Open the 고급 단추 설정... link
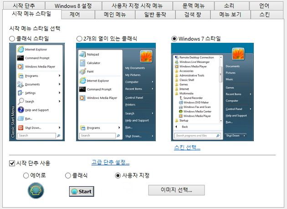The height and width of the screenshot is (209, 287). click(110, 162)
